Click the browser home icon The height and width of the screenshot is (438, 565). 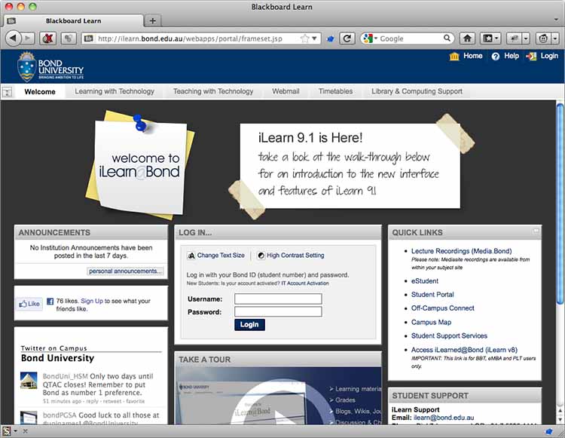point(467,38)
